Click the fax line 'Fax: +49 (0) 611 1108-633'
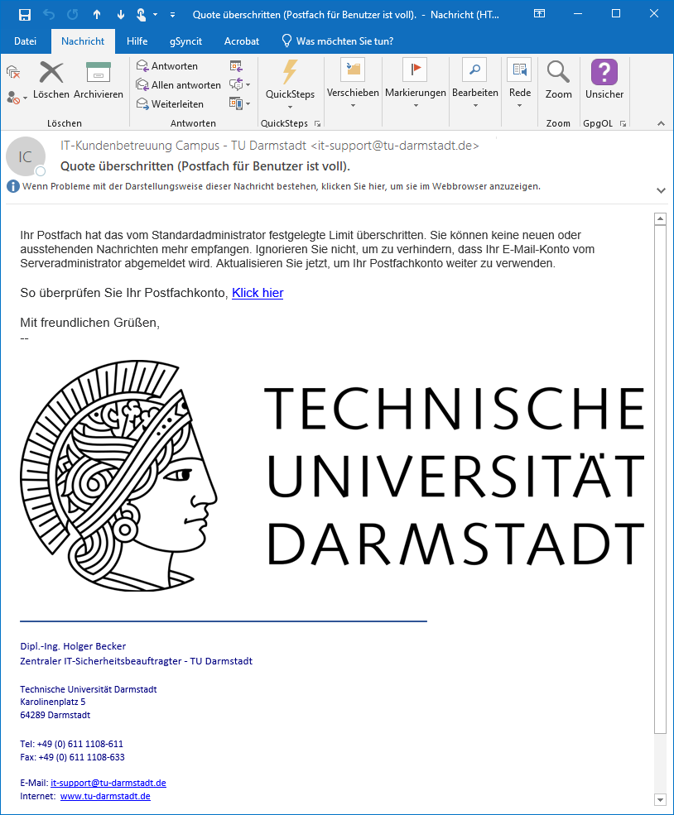 click(x=72, y=757)
